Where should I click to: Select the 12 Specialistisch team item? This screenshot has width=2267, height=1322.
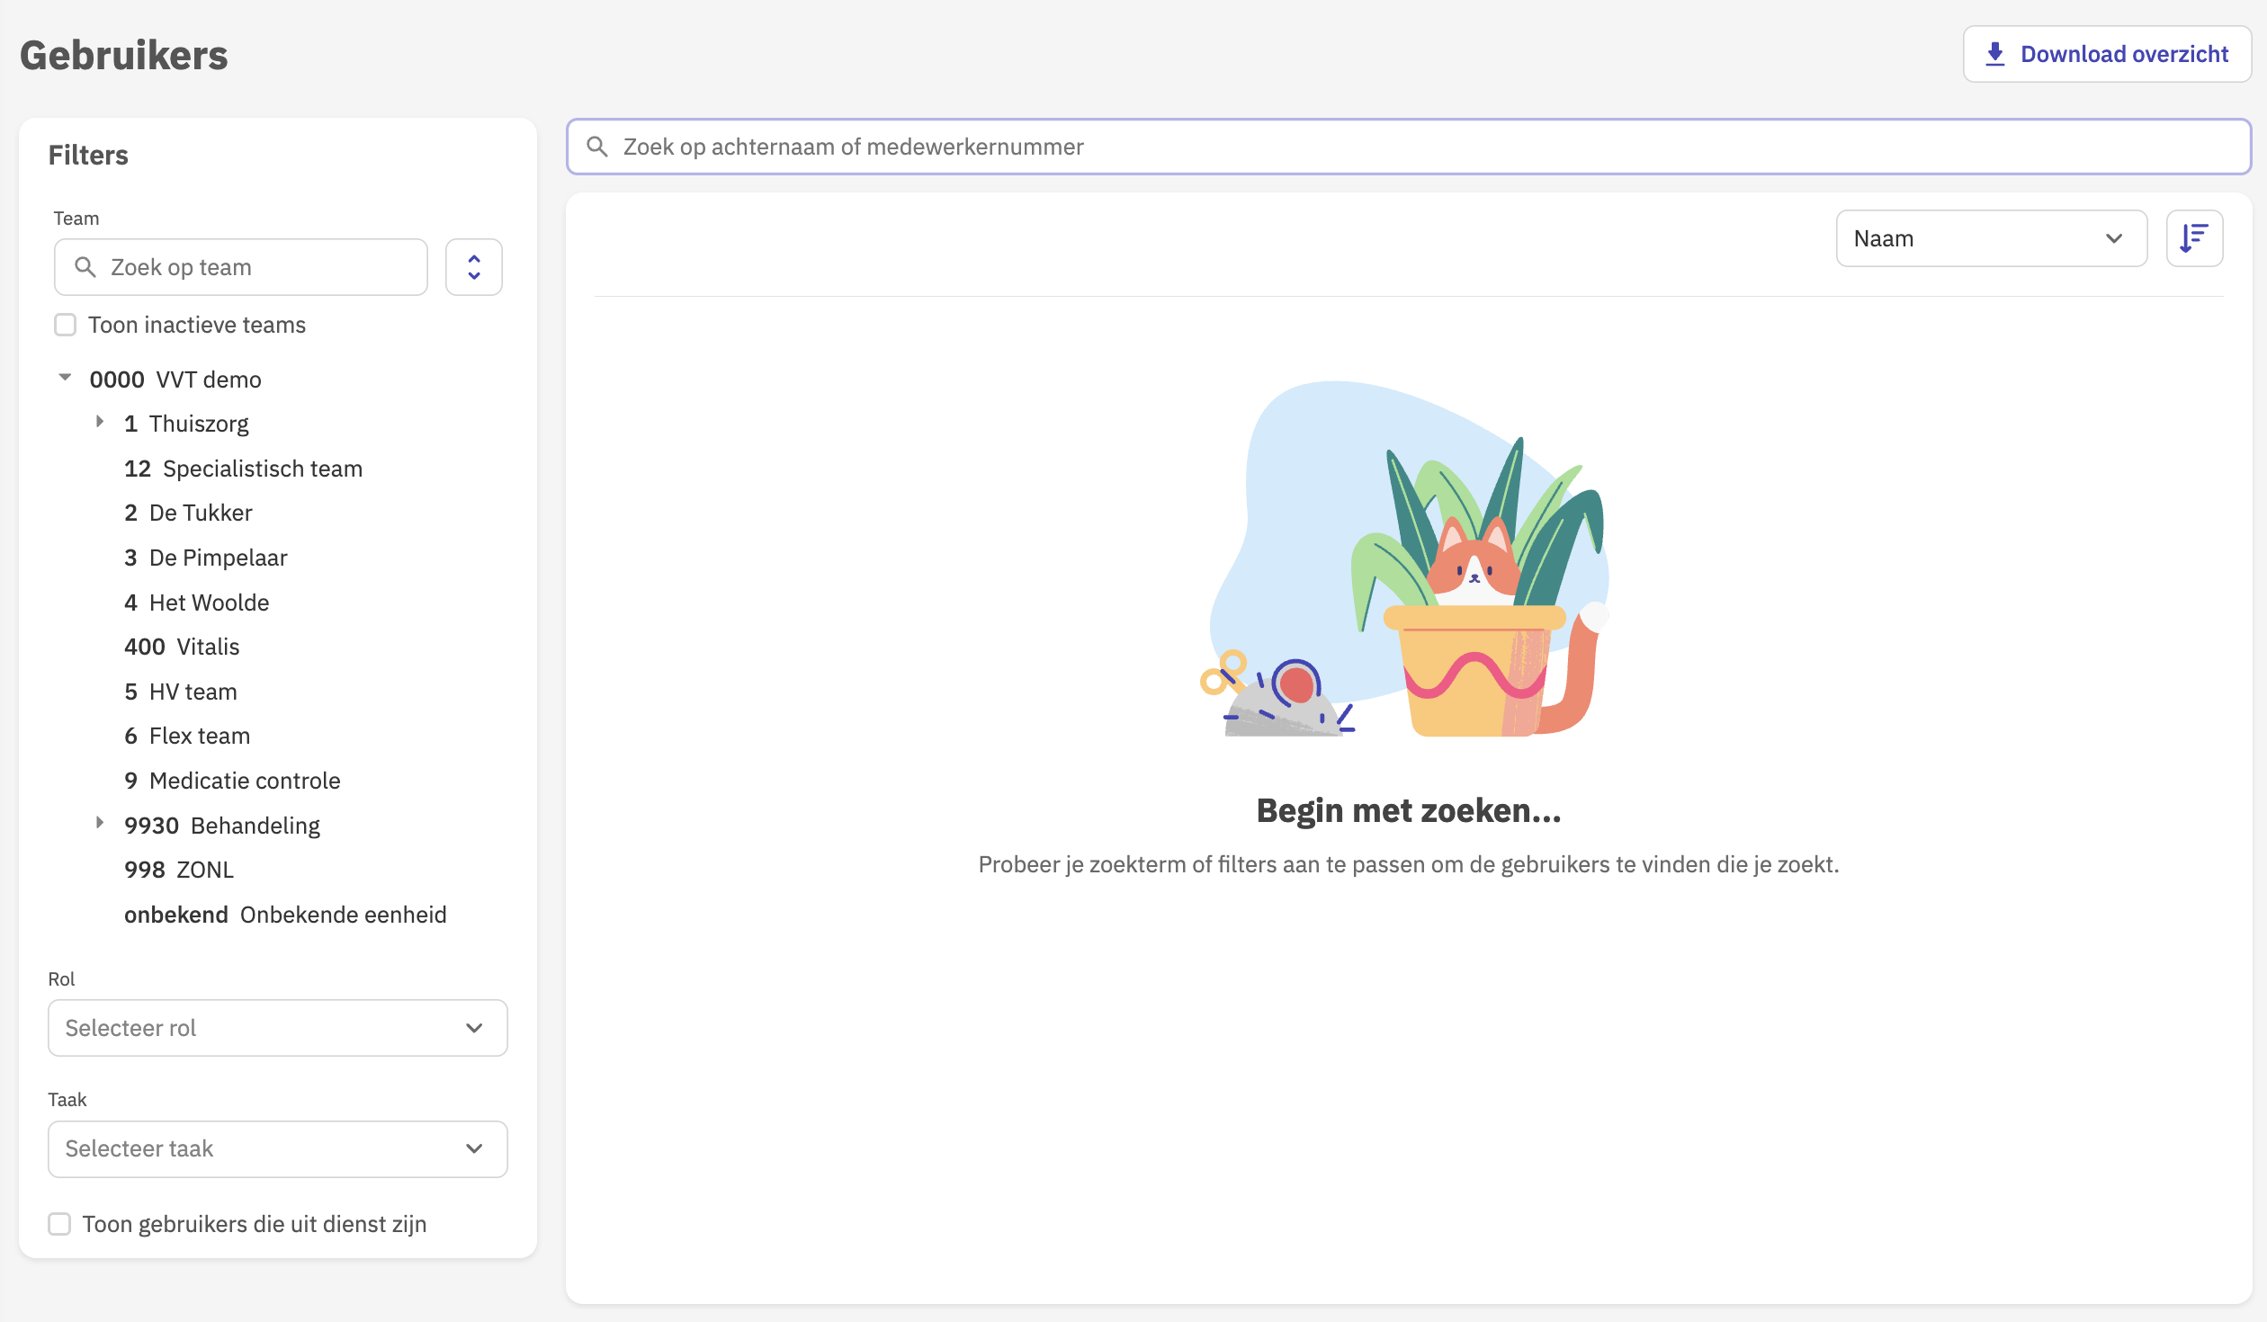click(243, 469)
